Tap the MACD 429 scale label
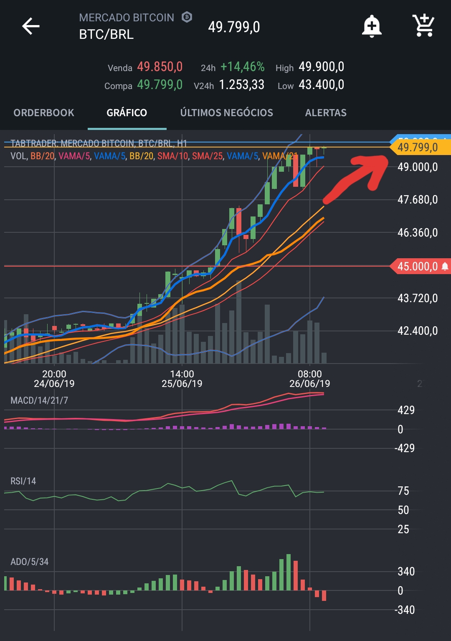 click(x=406, y=410)
